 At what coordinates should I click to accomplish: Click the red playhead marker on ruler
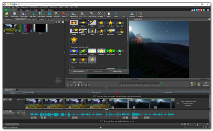click(x=116, y=93)
